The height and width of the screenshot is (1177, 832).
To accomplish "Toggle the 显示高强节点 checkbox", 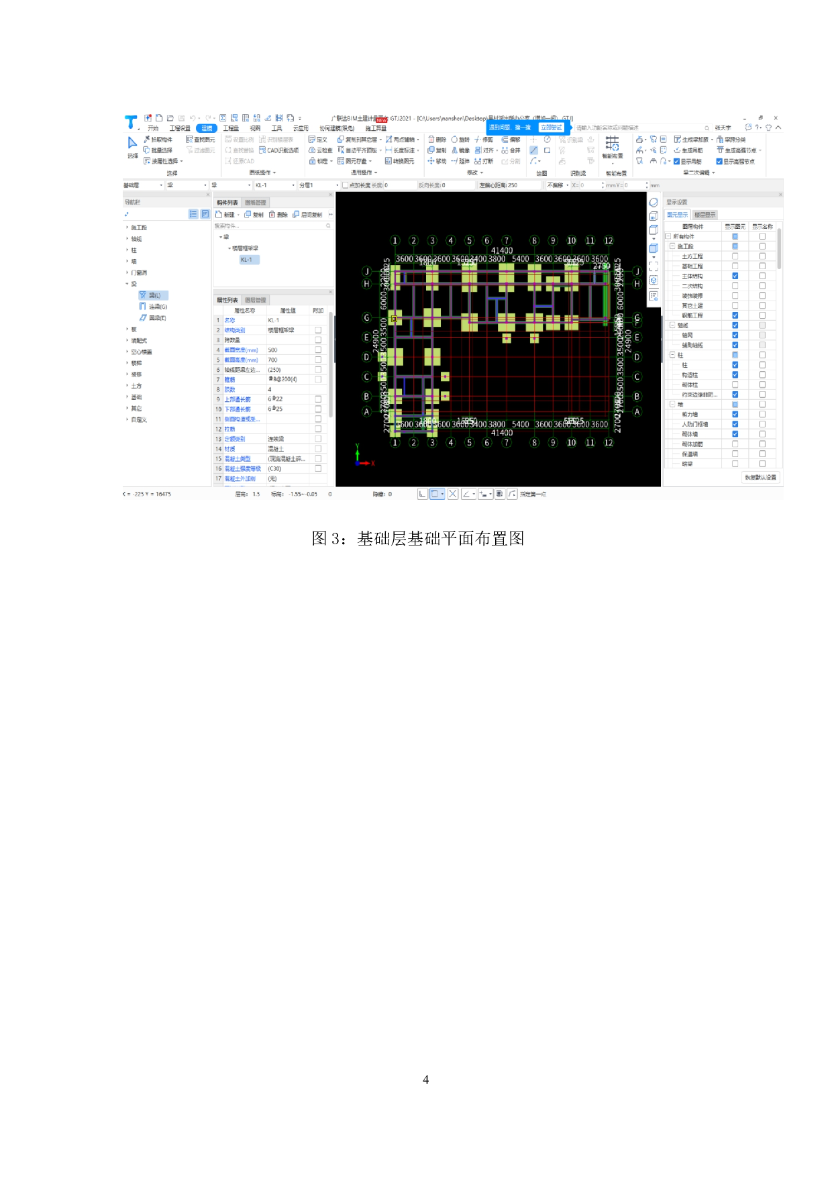I will click(x=719, y=161).
